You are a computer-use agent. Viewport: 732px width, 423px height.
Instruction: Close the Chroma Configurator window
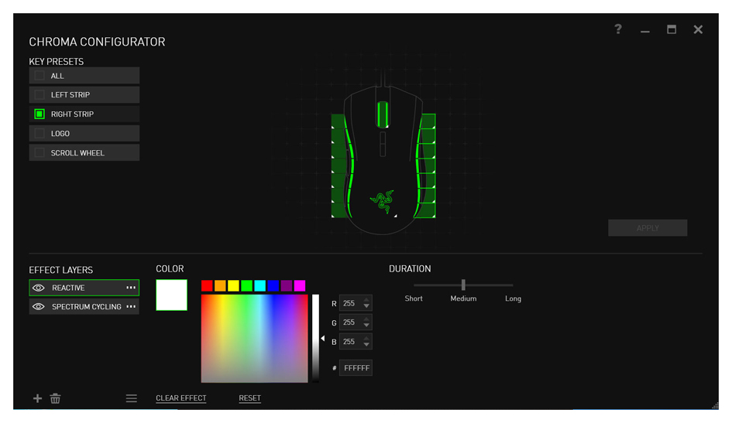click(698, 29)
